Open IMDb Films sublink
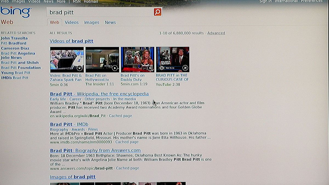 click(93, 129)
